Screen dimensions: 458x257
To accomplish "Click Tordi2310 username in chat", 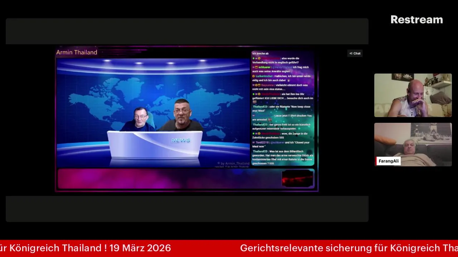I will point(263,142).
